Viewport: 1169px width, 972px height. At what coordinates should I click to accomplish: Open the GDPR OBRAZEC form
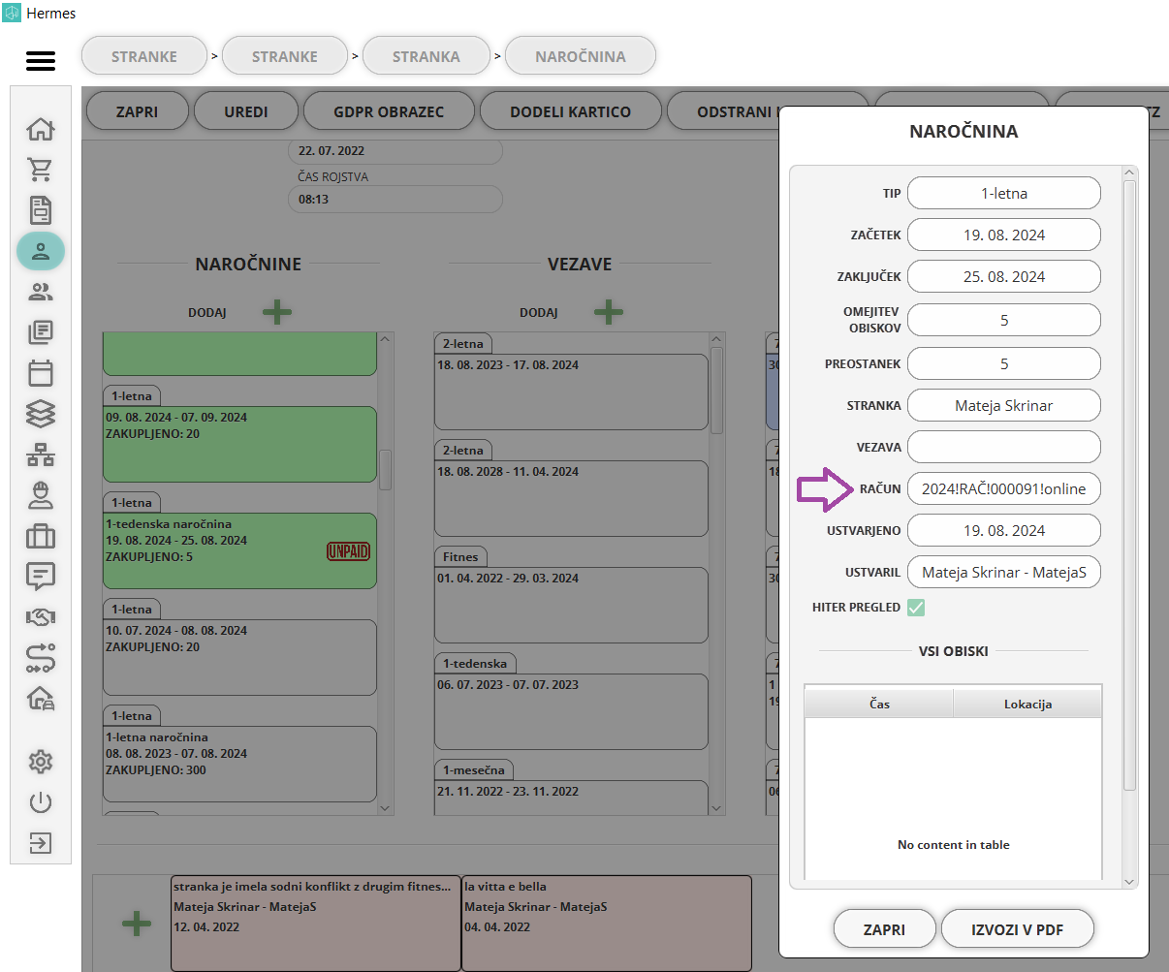(389, 111)
